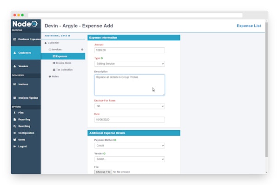Screen dimensions: 279x185
Task: Click the Additional Data header icon
Action: 69,36
